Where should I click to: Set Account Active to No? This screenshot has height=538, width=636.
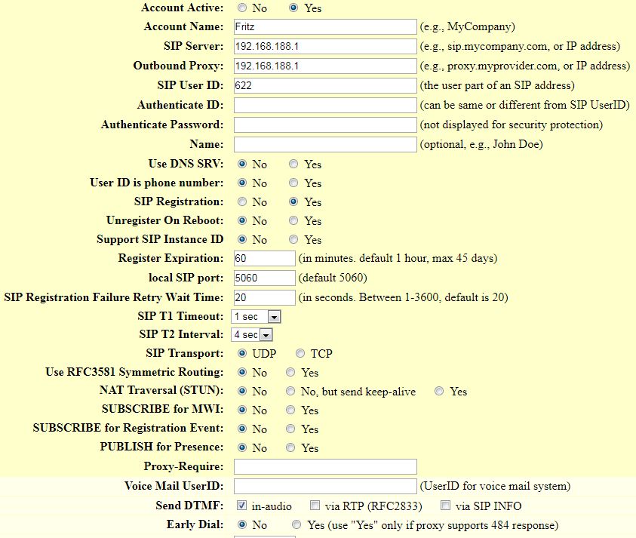[241, 8]
